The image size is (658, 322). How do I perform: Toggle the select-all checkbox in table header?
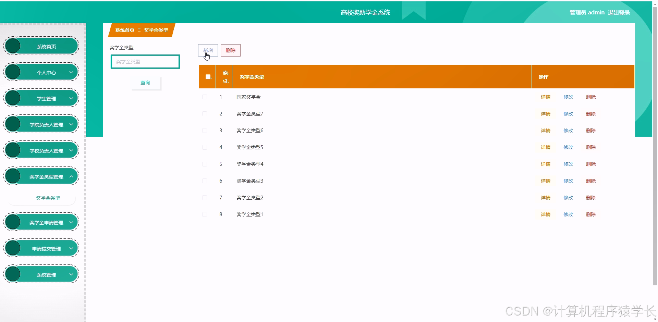[x=208, y=77]
